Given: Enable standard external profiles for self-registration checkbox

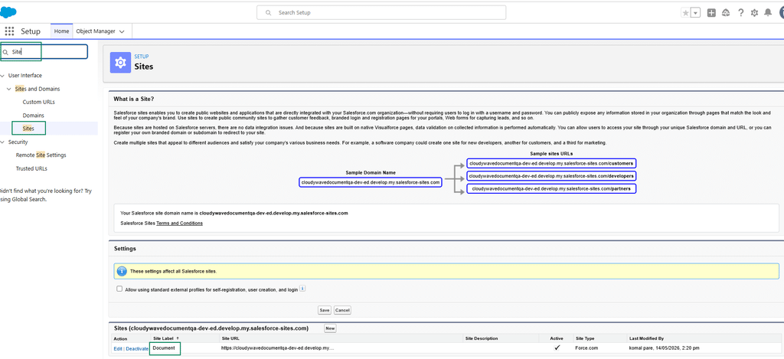Looking at the screenshot, I should [x=119, y=289].
